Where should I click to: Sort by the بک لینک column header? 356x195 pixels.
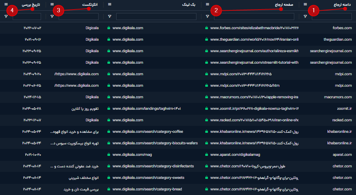189,5
